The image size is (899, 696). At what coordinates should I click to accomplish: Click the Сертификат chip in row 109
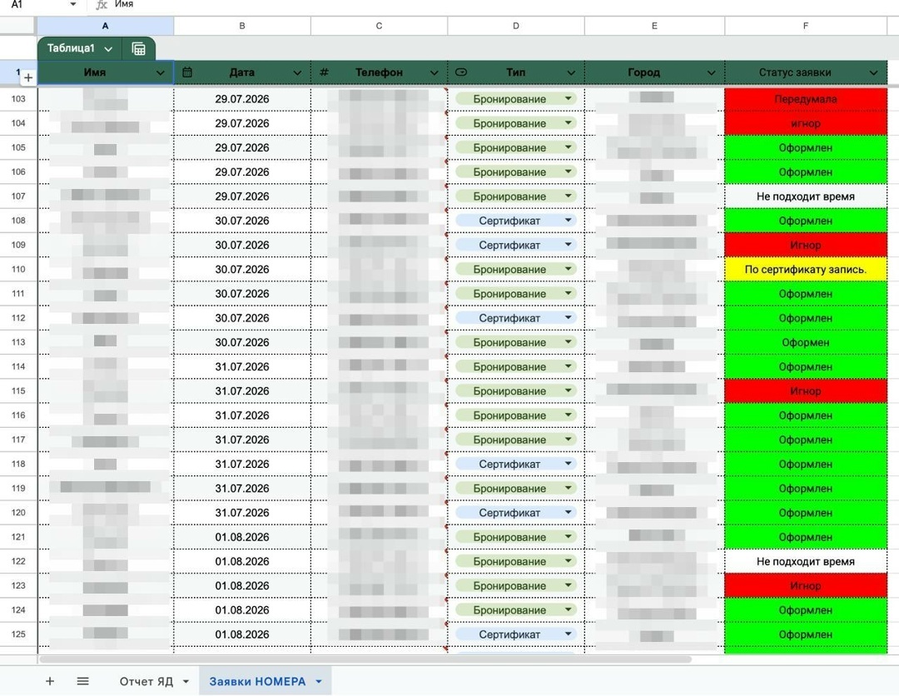pos(516,245)
